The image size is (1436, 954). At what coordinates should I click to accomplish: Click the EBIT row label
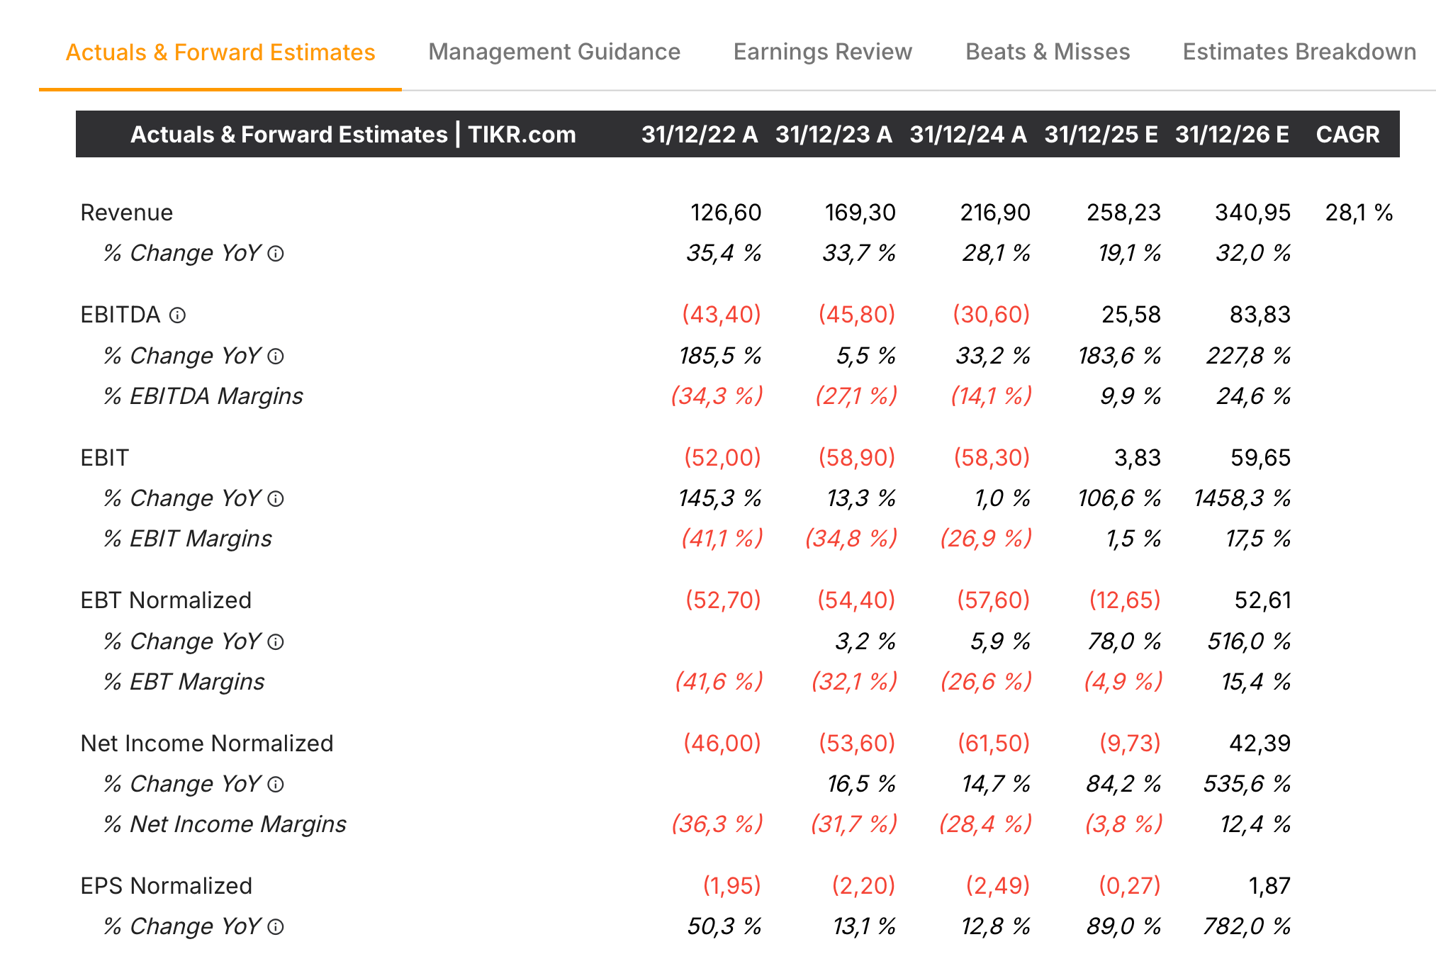coord(105,458)
